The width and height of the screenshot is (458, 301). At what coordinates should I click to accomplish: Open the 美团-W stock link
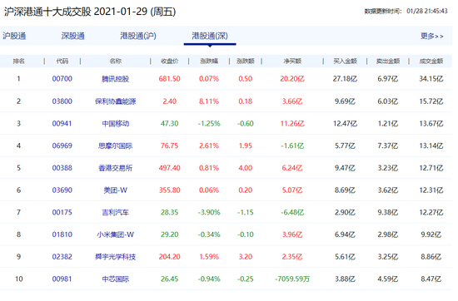tap(116, 190)
